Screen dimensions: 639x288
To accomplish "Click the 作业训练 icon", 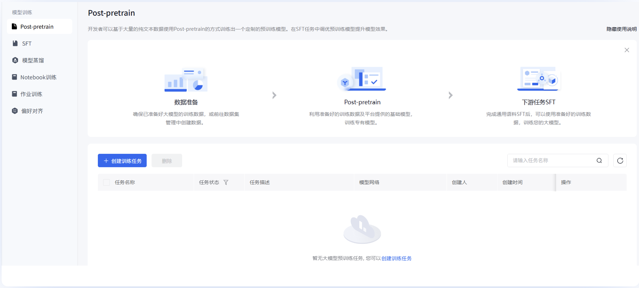I will [14, 94].
